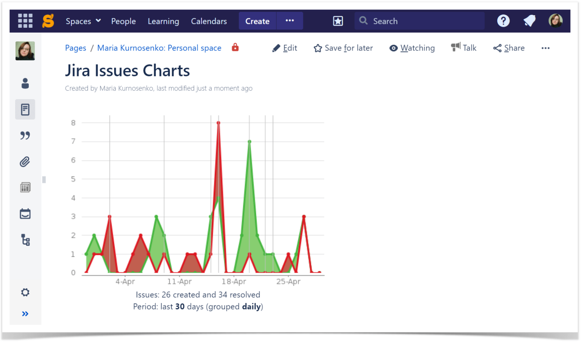
Task: Select the People menu item
Action: click(x=123, y=21)
